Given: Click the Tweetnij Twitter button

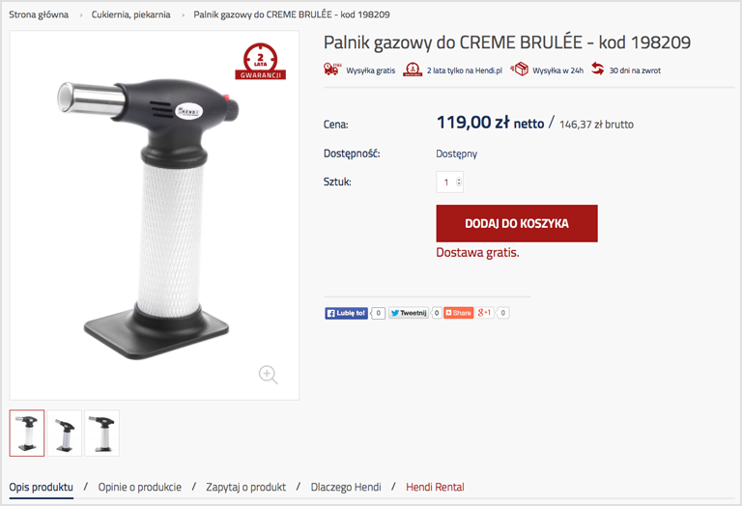Looking at the screenshot, I should 409,313.
